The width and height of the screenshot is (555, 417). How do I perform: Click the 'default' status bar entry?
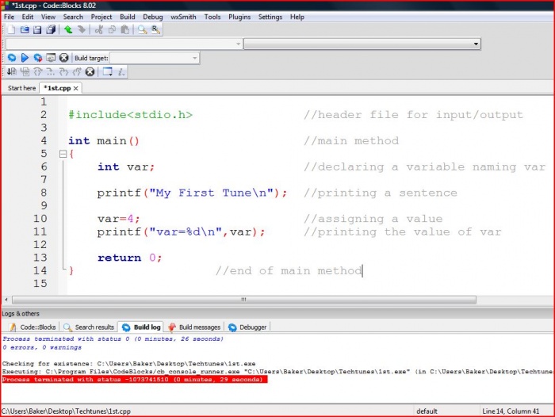point(427,411)
